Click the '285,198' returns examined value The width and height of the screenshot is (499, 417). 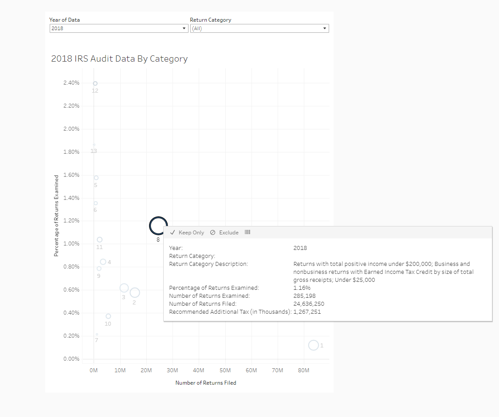coord(305,296)
